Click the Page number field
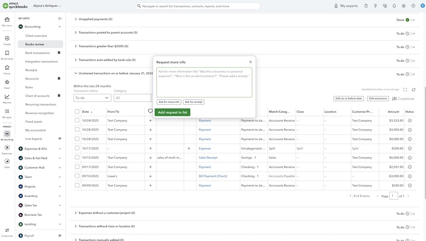This screenshot has width=426, height=241. pos(394,196)
